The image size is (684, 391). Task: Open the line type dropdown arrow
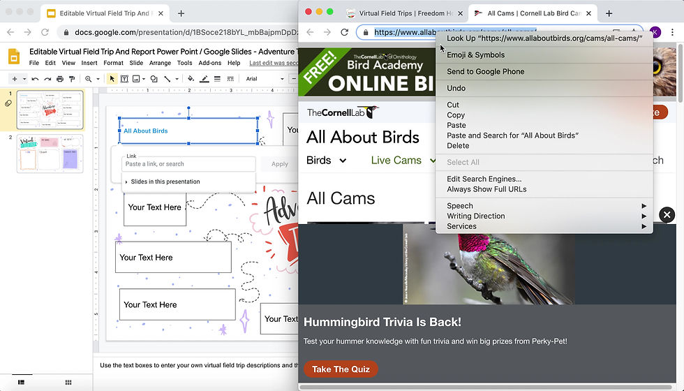[x=177, y=79]
